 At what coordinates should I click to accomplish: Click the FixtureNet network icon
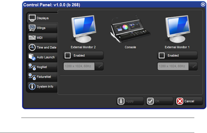pyautogui.click(x=32, y=77)
